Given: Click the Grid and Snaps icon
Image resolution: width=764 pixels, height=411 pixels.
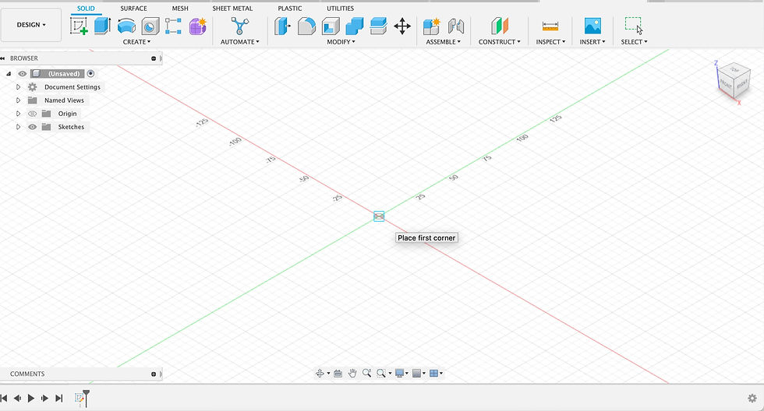Looking at the screenshot, I should 416,373.
